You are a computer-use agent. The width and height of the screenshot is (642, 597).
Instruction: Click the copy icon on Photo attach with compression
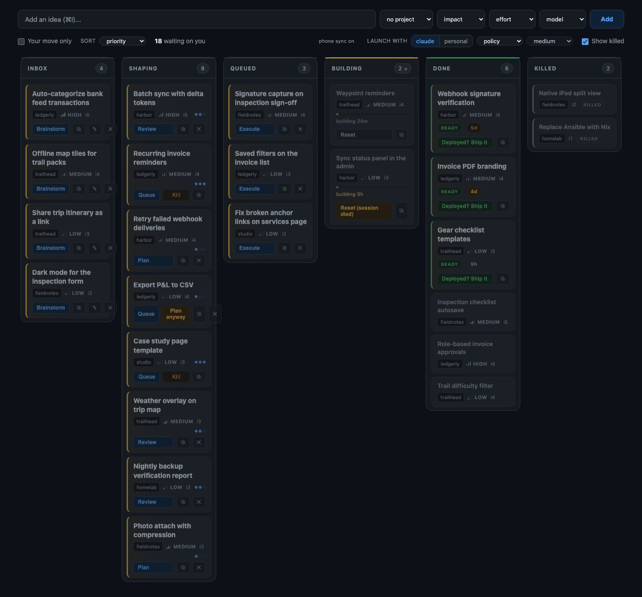[183, 568]
